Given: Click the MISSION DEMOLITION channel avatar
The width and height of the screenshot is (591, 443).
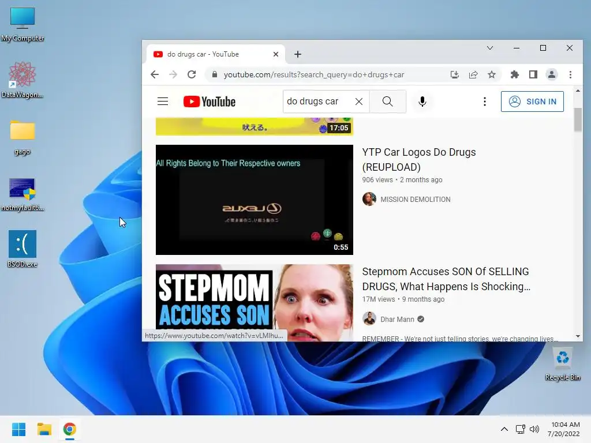Looking at the screenshot, I should pyautogui.click(x=369, y=199).
